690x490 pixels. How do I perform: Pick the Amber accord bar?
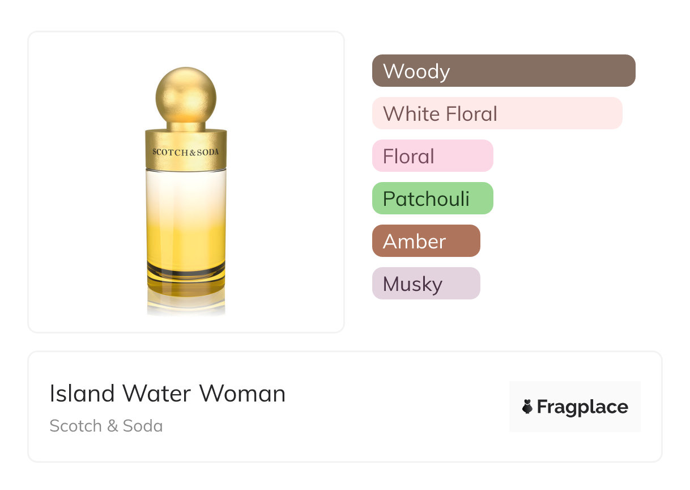point(425,241)
